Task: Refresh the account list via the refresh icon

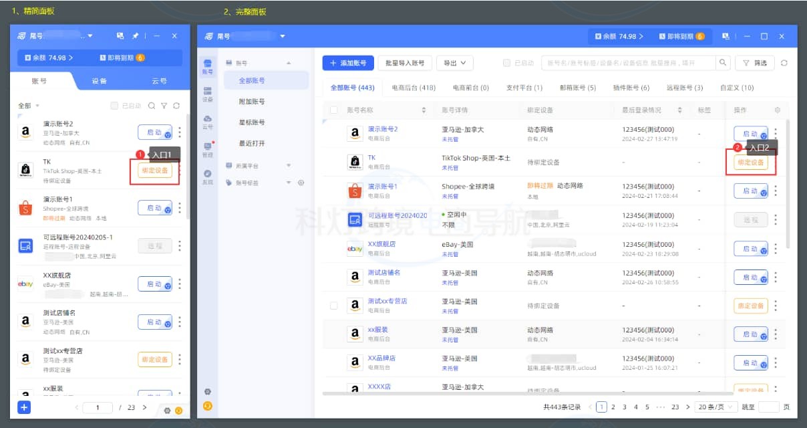Action: [x=784, y=62]
